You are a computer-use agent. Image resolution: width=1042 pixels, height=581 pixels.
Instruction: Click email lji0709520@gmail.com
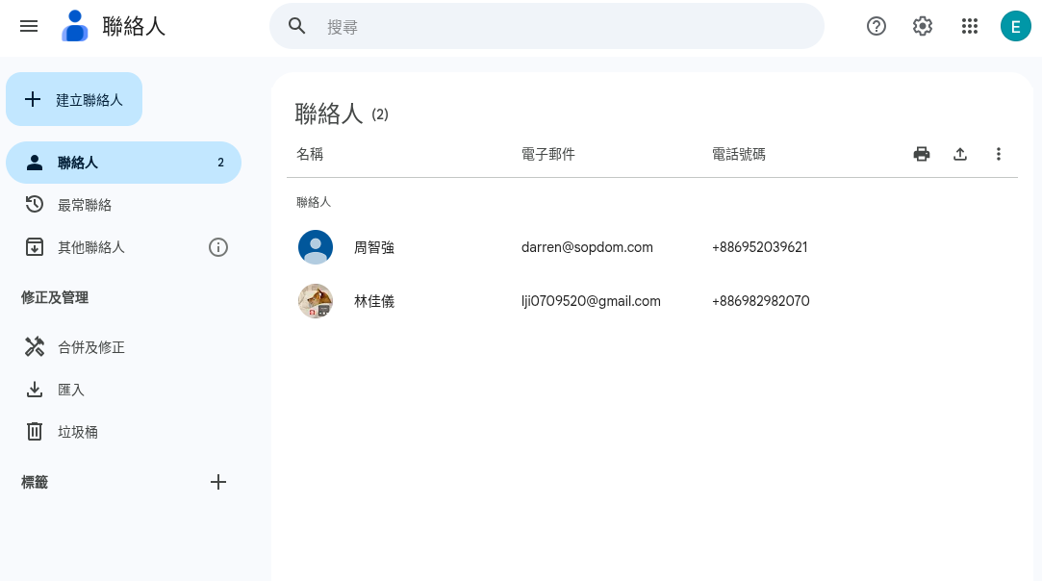pos(591,301)
